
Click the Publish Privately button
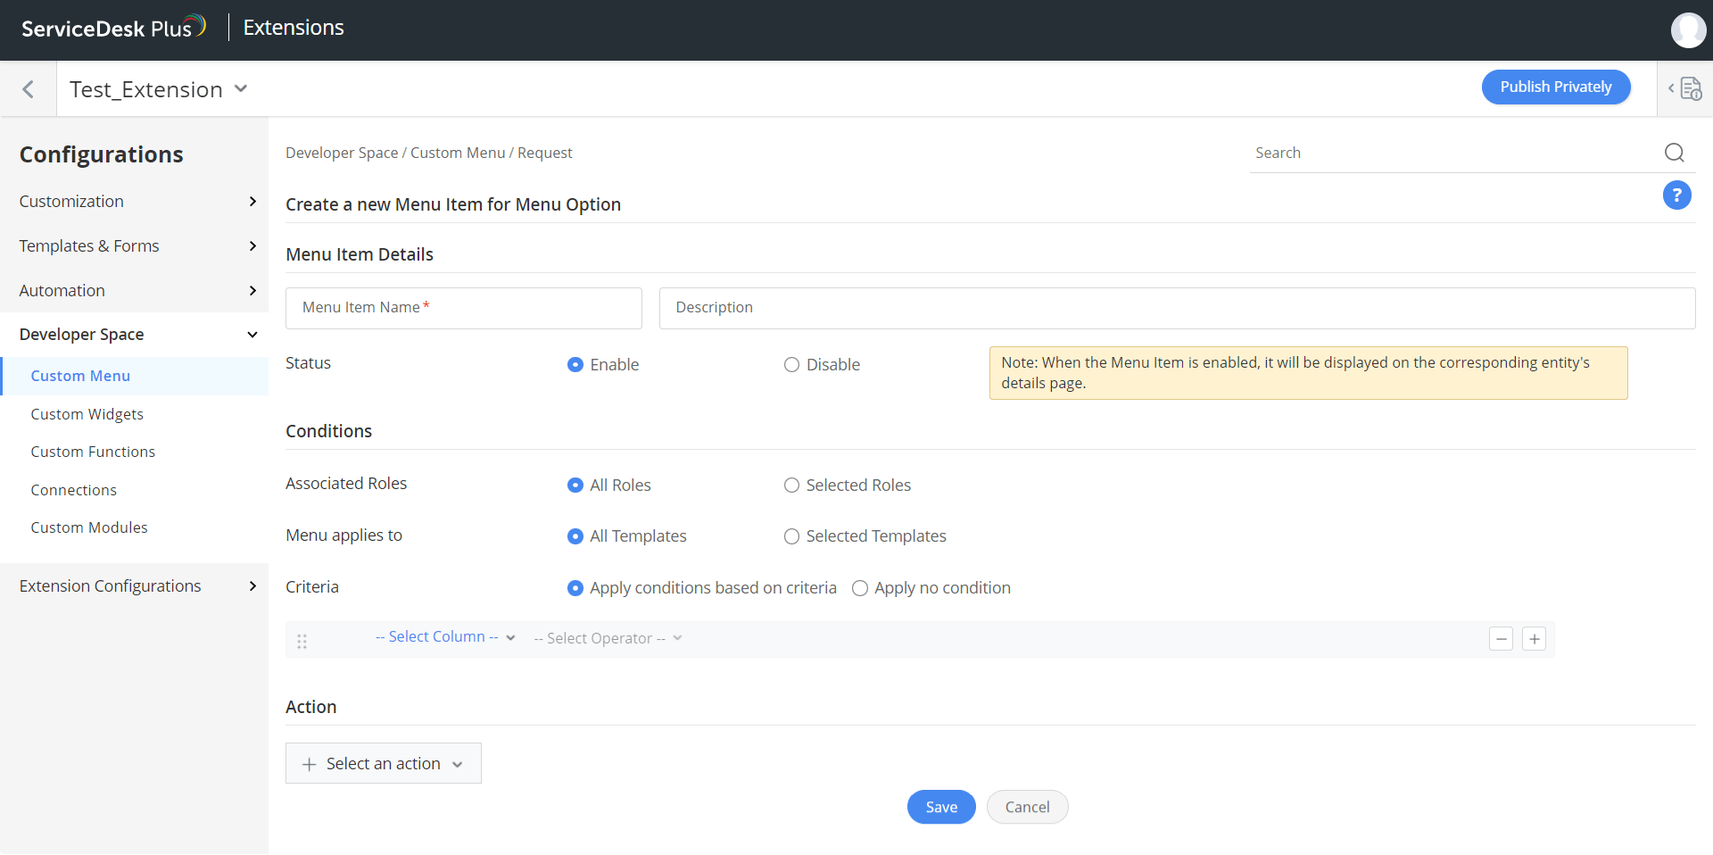(1555, 87)
